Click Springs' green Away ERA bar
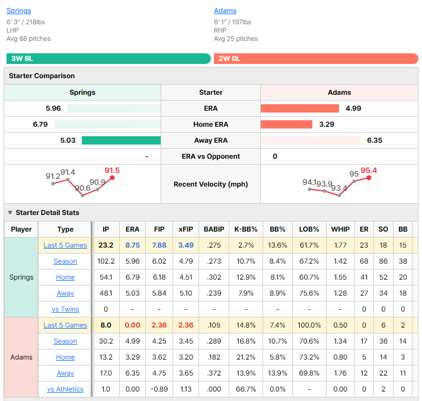422x401 pixels. [x=121, y=140]
